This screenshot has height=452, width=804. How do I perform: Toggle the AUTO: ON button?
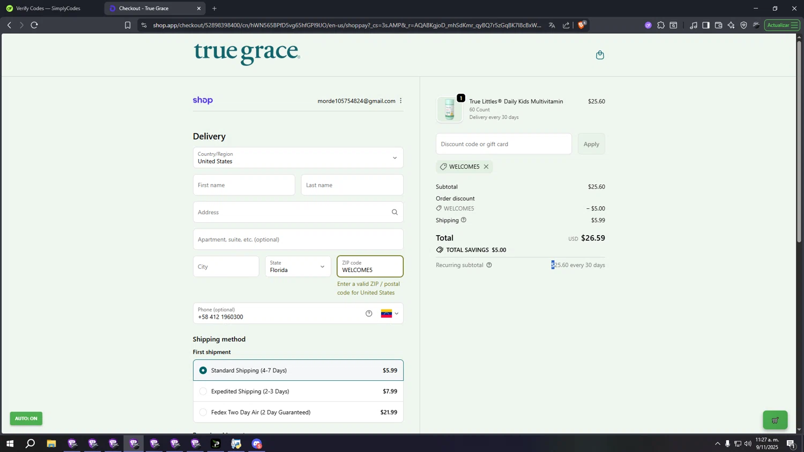(26, 418)
